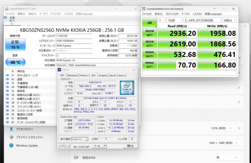Click the screen orientation icon beside 画面の向き

click(76, 157)
